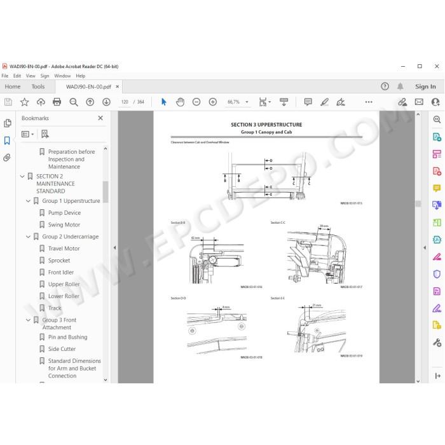The image size is (445, 445).
Task: Switch to the Tools tab
Action: coord(38,86)
